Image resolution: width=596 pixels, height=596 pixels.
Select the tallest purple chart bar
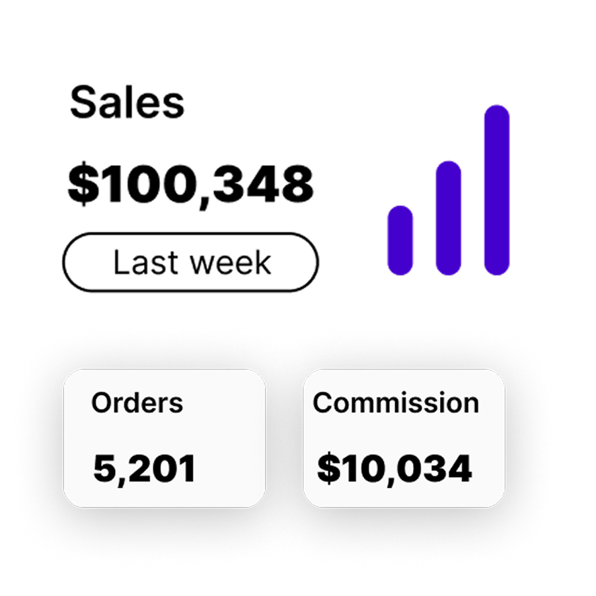point(497,190)
